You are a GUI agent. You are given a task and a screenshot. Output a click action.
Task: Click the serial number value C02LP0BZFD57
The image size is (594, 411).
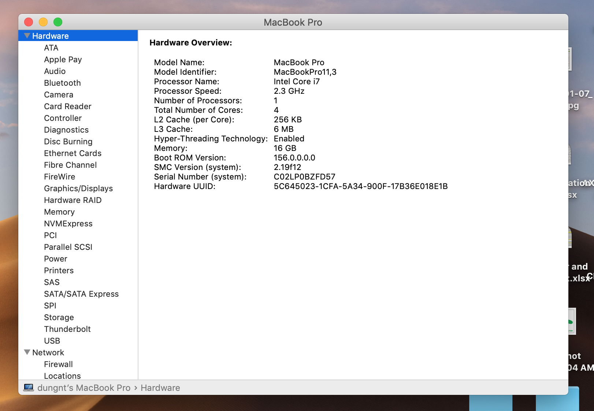point(304,177)
